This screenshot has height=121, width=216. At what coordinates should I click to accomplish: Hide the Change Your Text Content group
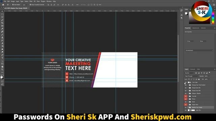coord(186,85)
